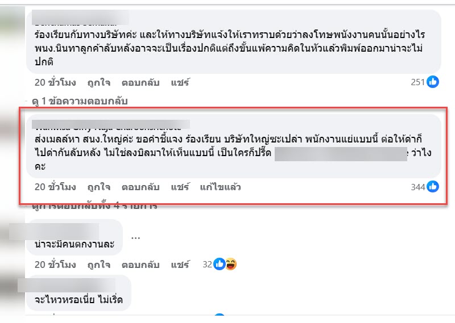The image size is (455, 323).
Task: Click ถูกใจ under น่าจะมีคนตกงานละ comment
Action: click(x=98, y=265)
